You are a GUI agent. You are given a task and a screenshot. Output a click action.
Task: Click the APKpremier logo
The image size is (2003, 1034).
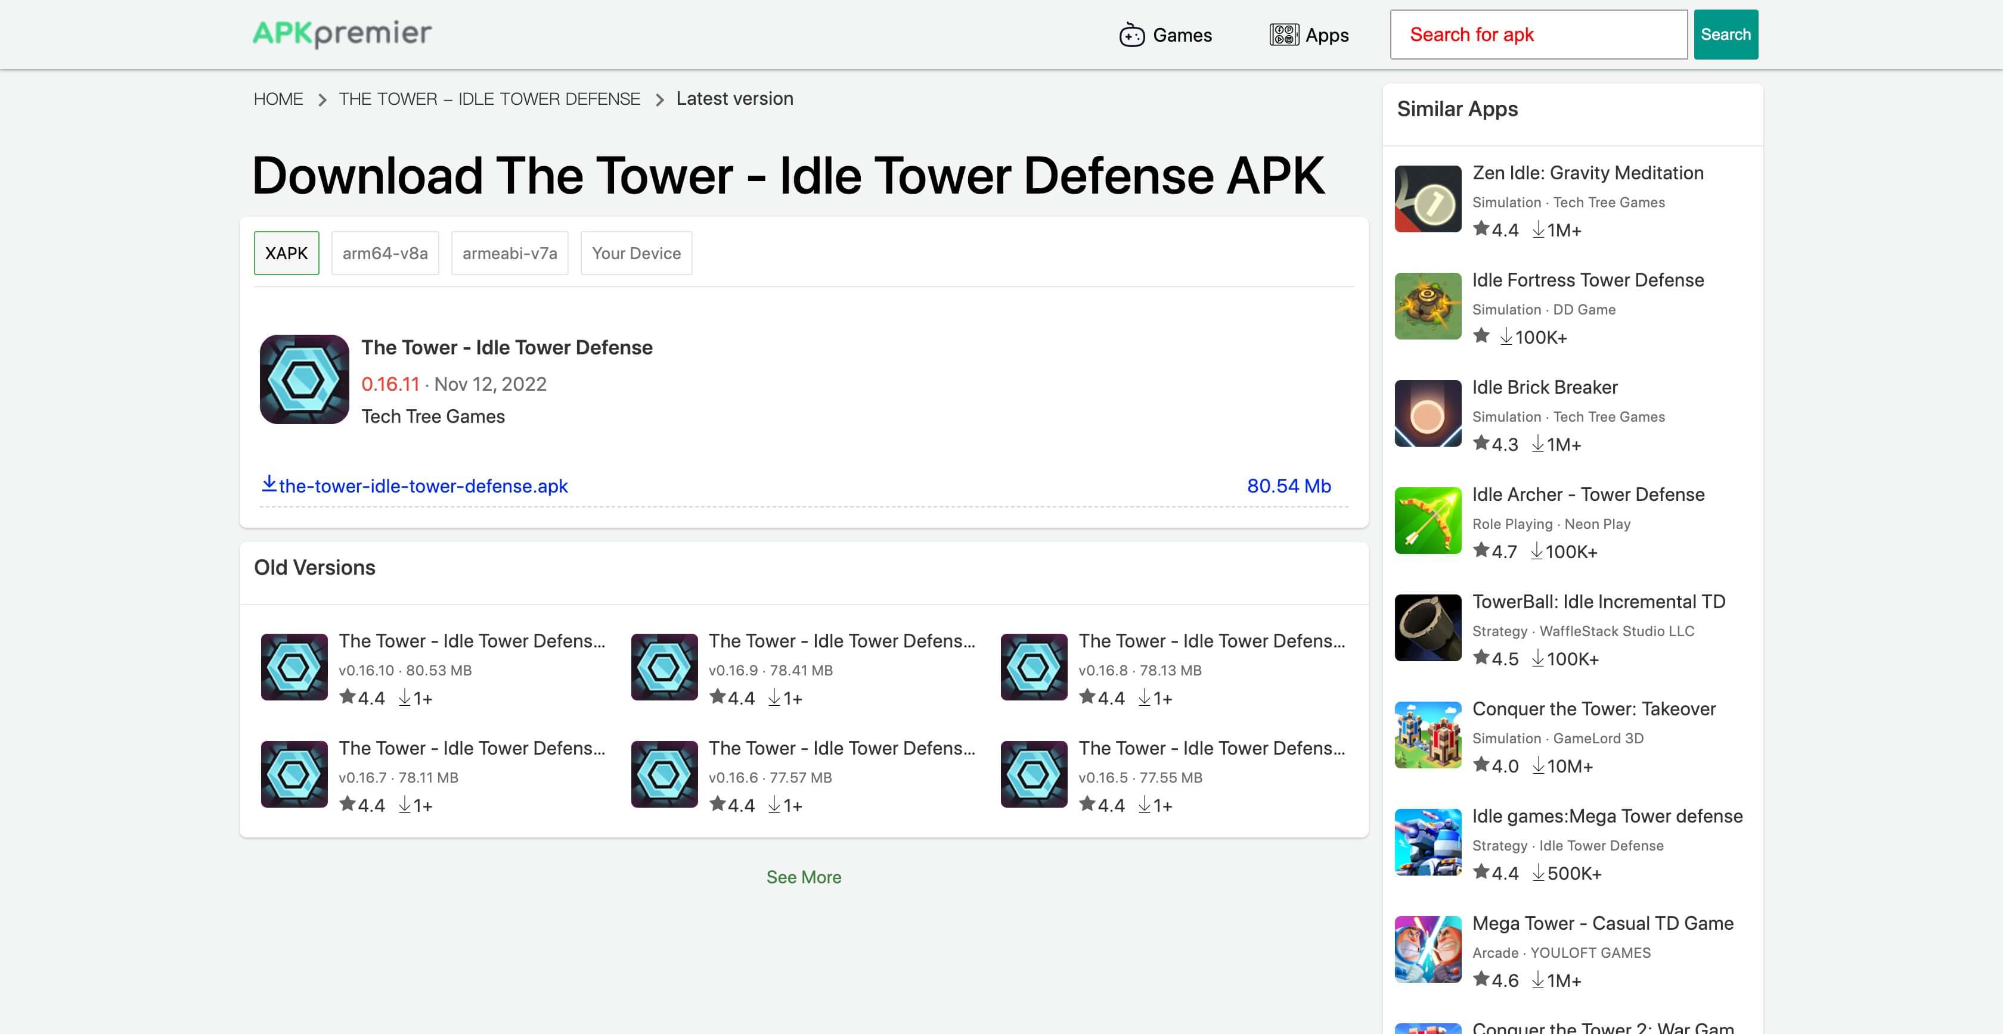(x=342, y=33)
